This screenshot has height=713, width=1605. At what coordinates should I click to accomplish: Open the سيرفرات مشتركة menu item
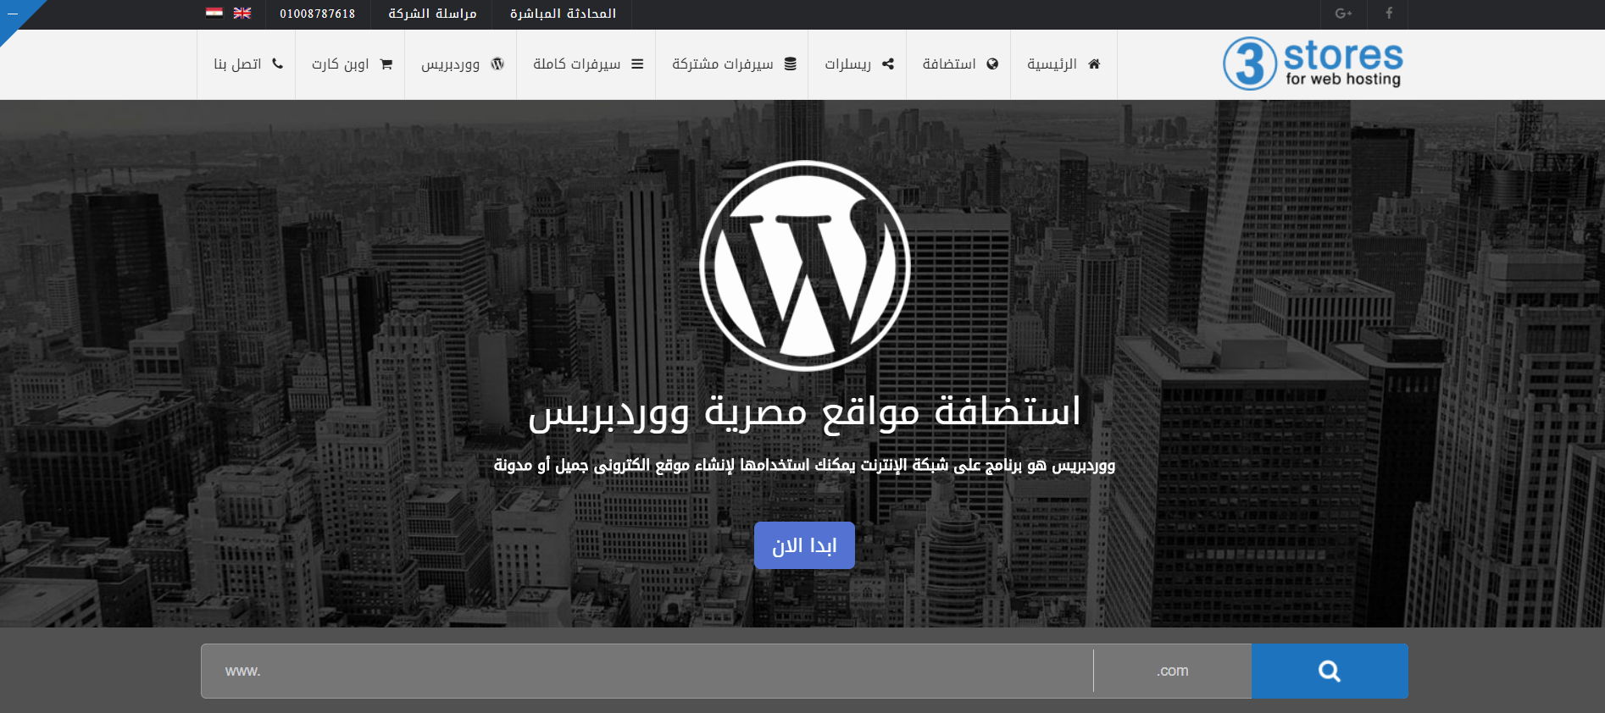click(x=732, y=64)
